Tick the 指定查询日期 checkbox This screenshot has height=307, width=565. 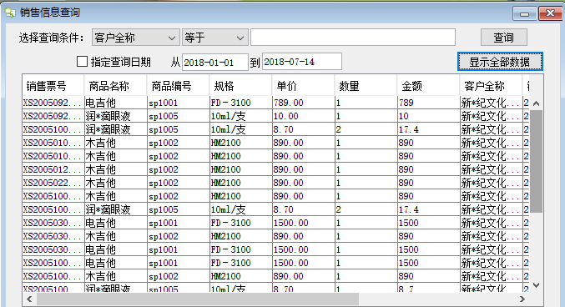click(82, 62)
